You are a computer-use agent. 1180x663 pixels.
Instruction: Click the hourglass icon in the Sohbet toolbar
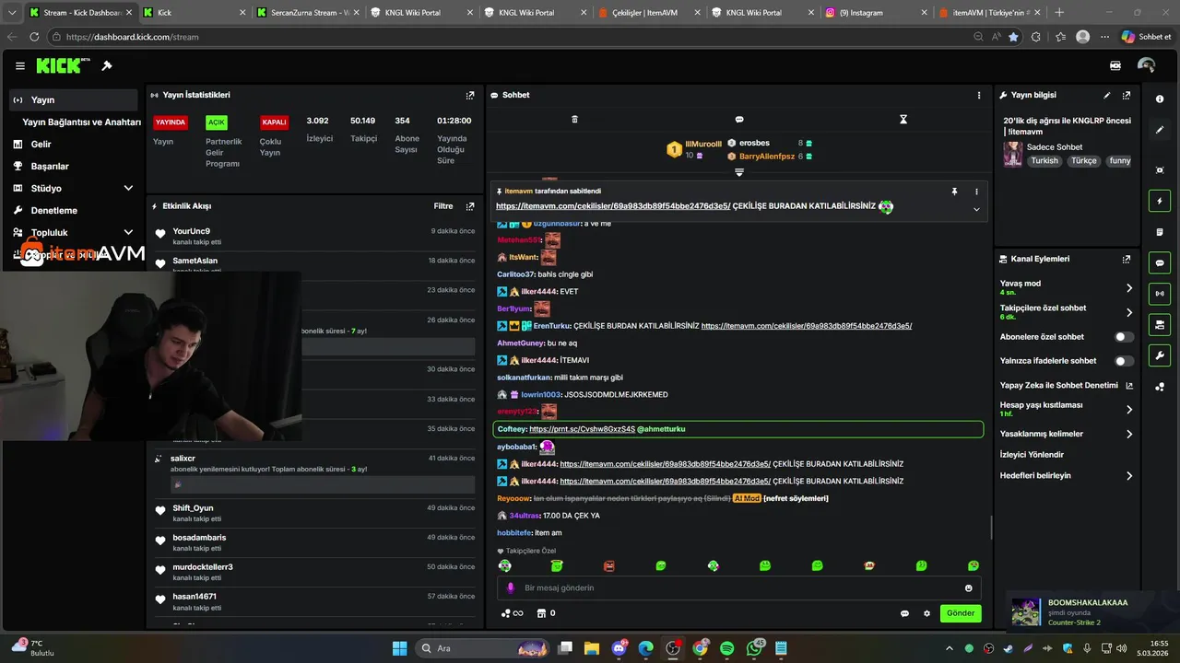pyautogui.click(x=903, y=120)
